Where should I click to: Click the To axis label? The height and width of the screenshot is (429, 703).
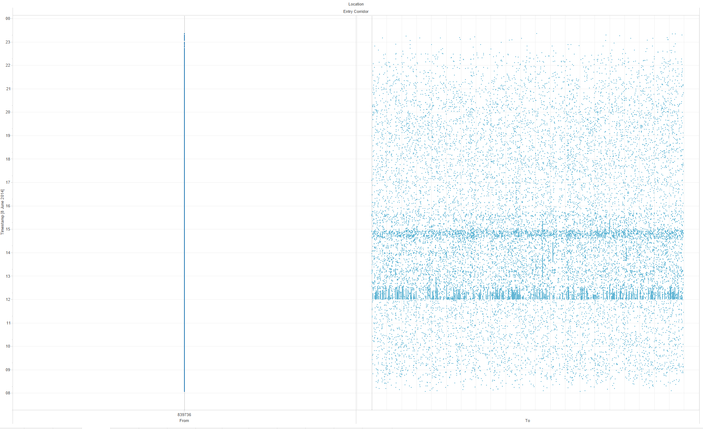point(527,421)
